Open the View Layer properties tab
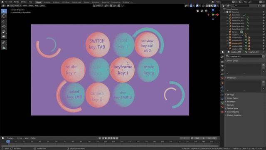This screenshot has width=266, height=150. (x=222, y=70)
